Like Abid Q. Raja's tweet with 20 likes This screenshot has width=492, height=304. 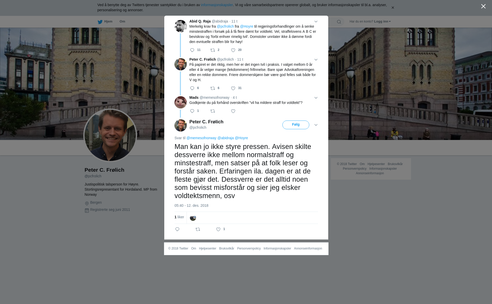point(233,50)
